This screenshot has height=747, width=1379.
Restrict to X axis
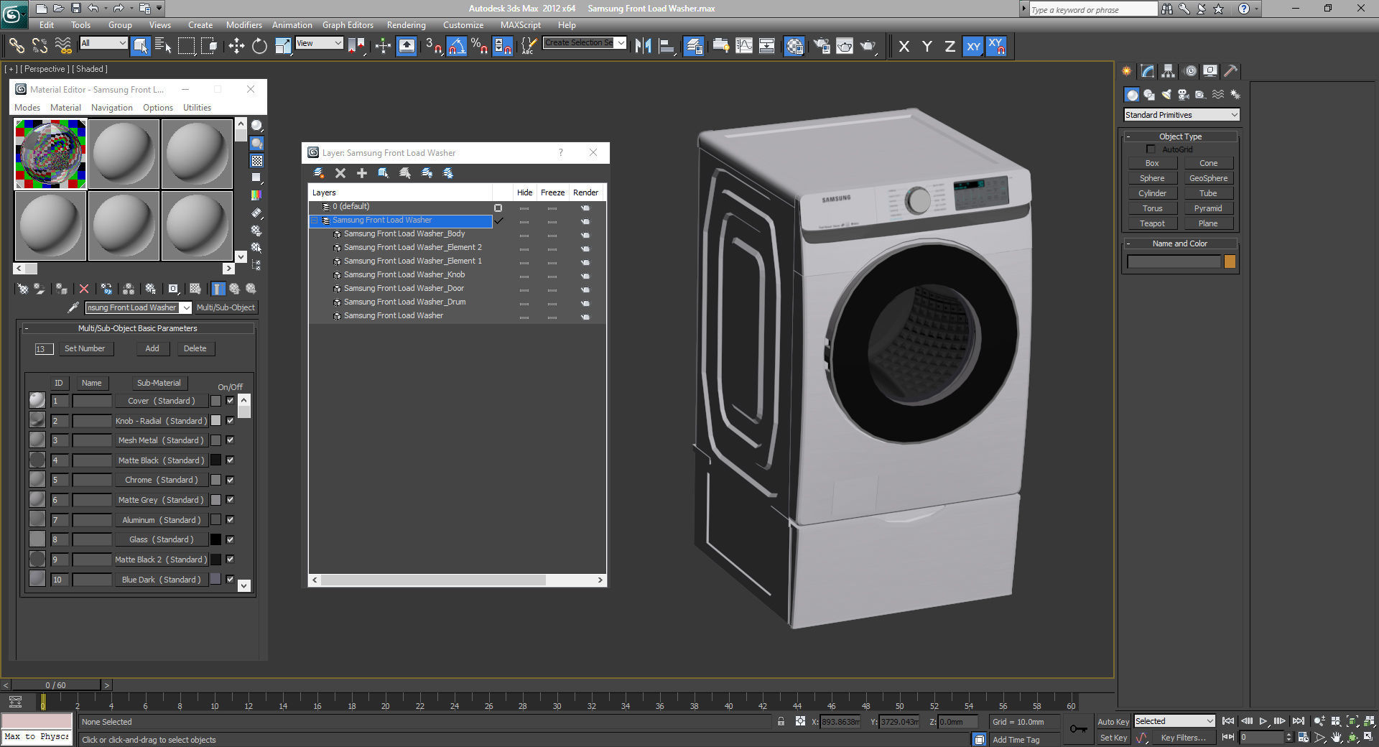pyautogui.click(x=904, y=47)
